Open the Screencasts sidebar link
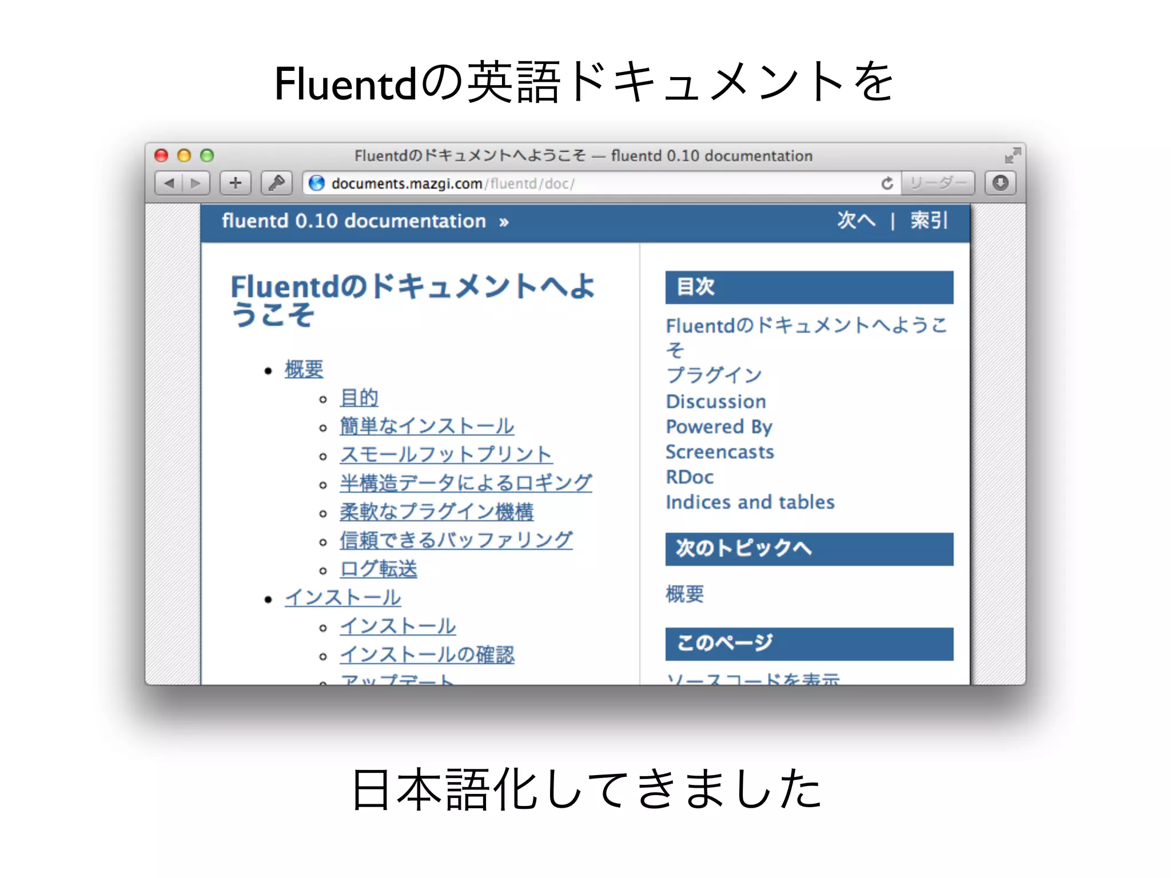1171x878 pixels. pyautogui.click(x=720, y=452)
